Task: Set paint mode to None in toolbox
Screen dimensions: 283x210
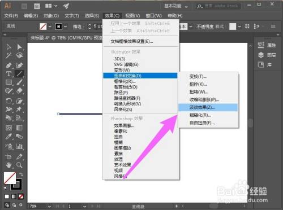Action: [21, 196]
